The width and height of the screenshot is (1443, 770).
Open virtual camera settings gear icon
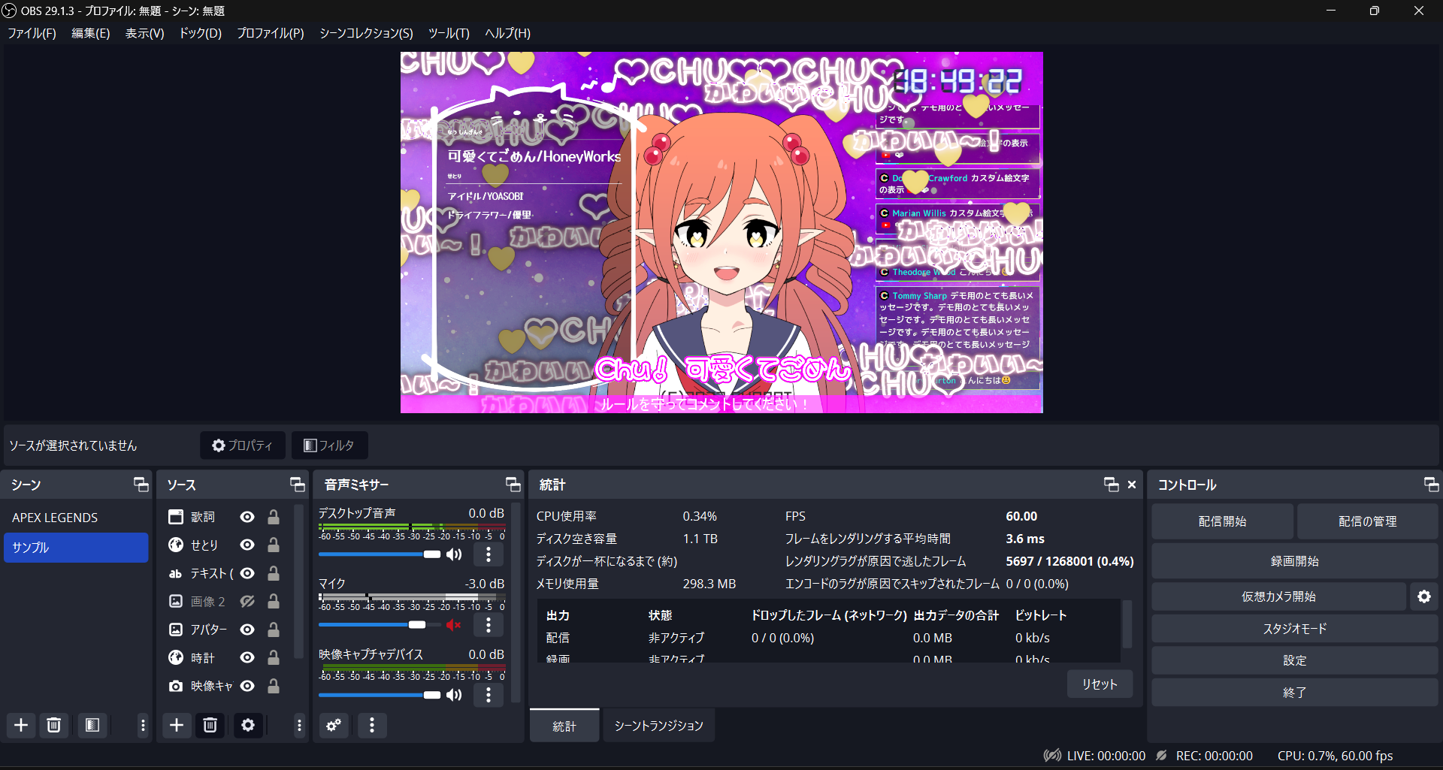[1424, 596]
